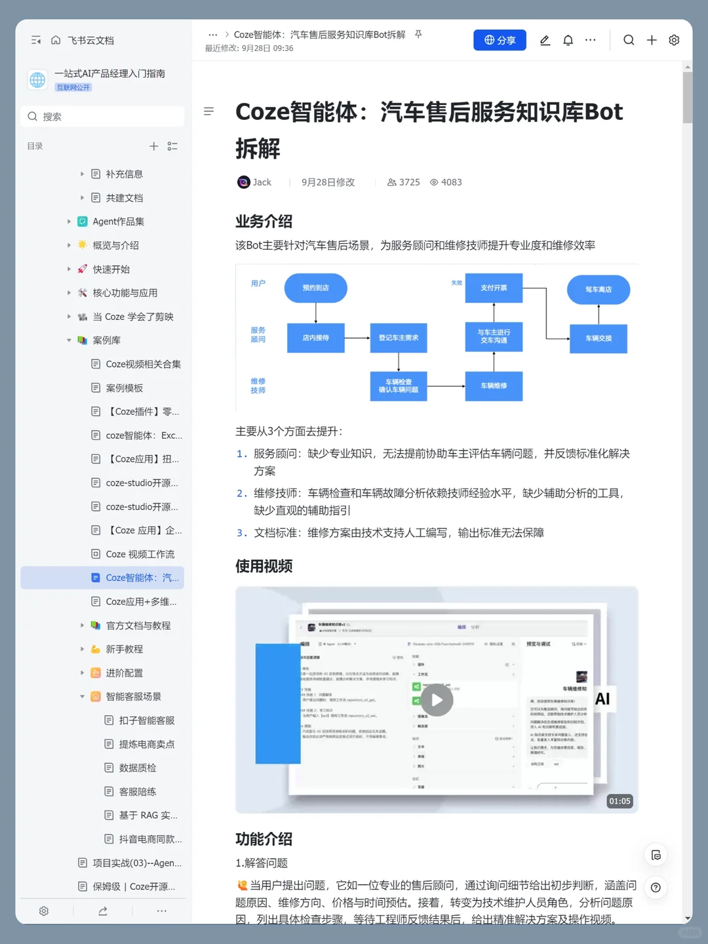Screen dimensions: 708x944
Task: Click the 9月28日修改 text
Action: (328, 182)
